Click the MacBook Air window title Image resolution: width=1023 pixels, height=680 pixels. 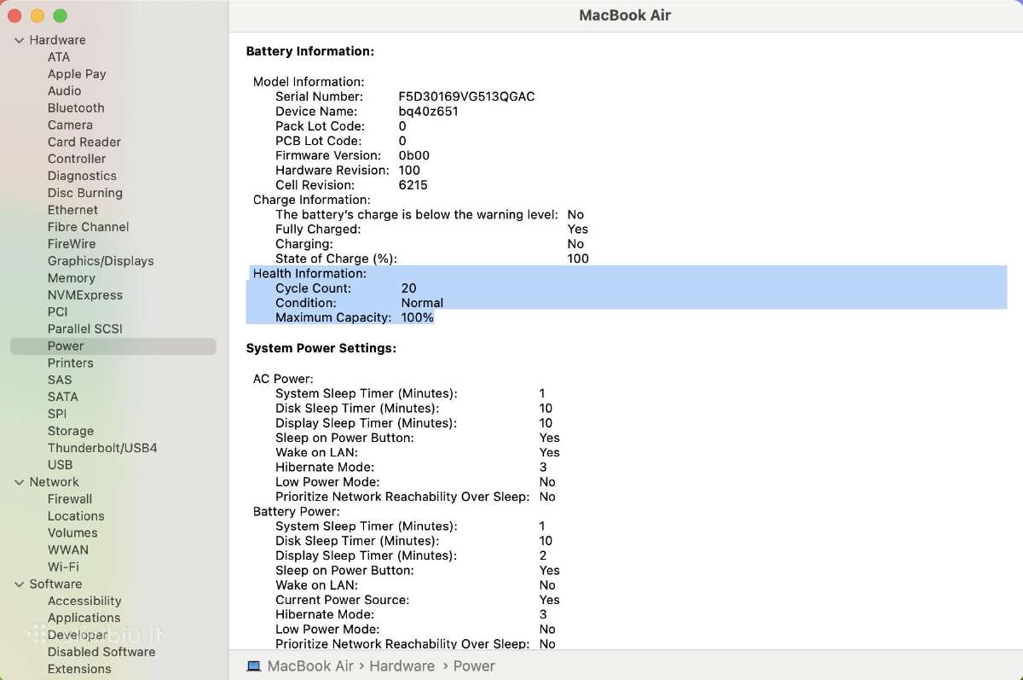625,15
